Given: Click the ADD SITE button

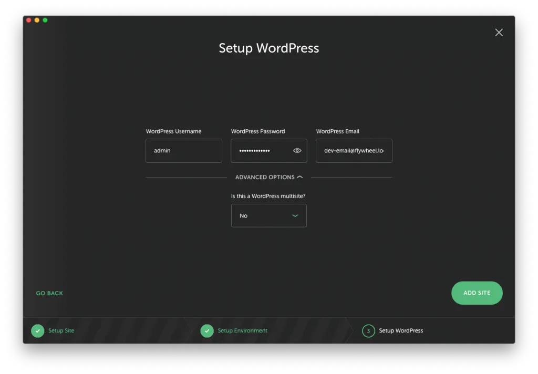Looking at the screenshot, I should pyautogui.click(x=477, y=293).
